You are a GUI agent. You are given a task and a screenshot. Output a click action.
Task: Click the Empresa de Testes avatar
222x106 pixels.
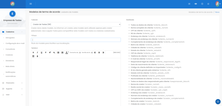tap(12, 14)
